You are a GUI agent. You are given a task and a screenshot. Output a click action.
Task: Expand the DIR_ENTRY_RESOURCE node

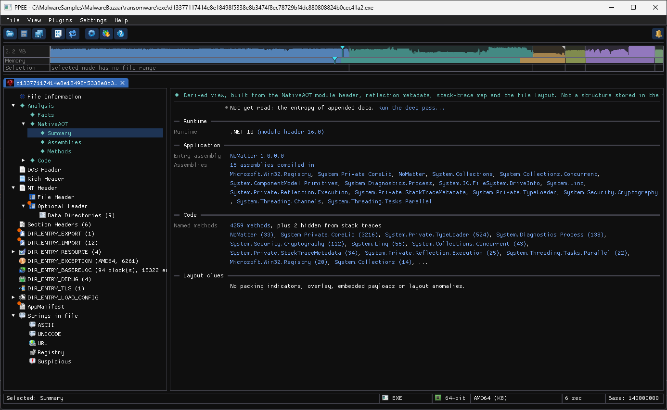(x=13, y=252)
